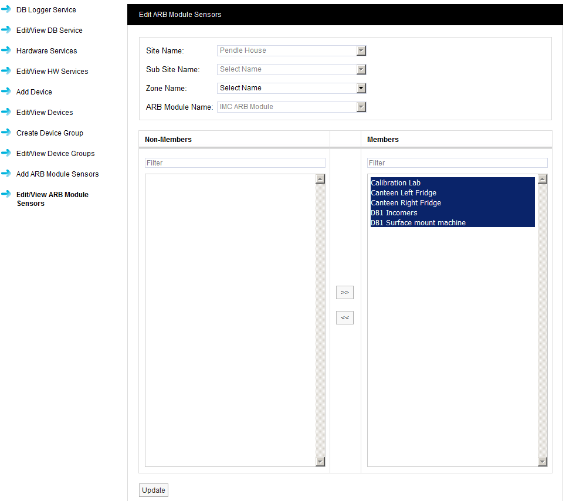Screen dimensions: 566x501
Task: Click Members list scroll down arrow
Action: 542,462
